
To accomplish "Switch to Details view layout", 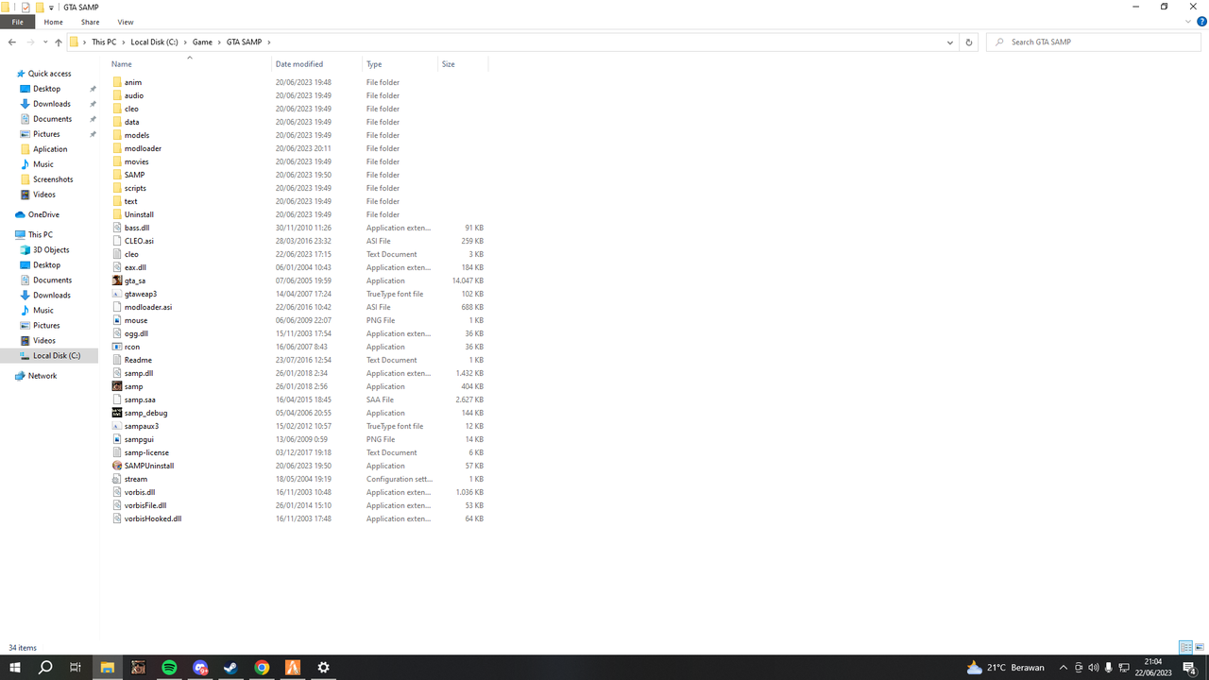I will pyautogui.click(x=1185, y=648).
